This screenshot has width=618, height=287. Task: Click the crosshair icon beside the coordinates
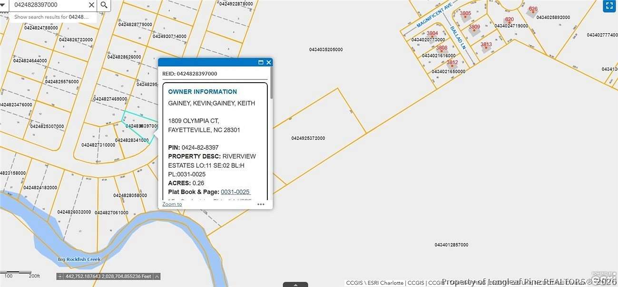(59, 276)
